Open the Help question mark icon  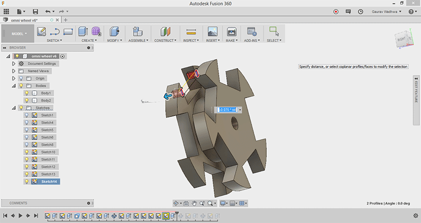(411, 12)
